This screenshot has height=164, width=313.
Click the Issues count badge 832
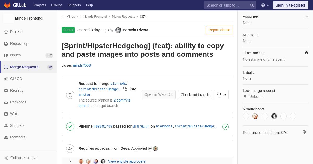coord(49,55)
